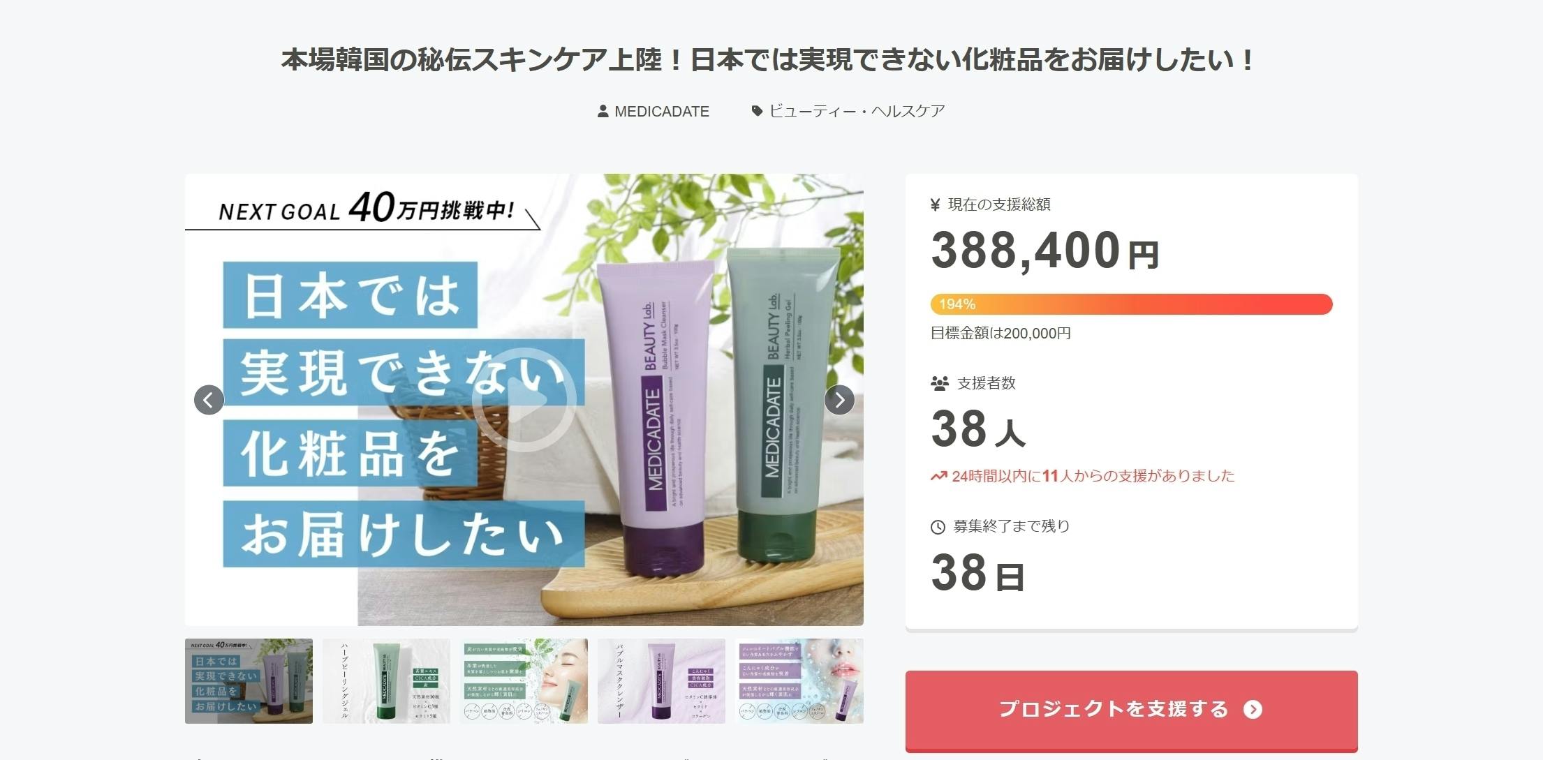This screenshot has width=1543, height=760.
Task: Click the trending arrow icon in the 24時間 notice
Action: point(938,477)
